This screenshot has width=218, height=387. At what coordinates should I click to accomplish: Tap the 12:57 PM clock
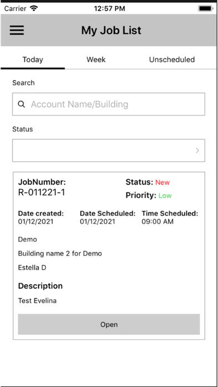coord(110,9)
